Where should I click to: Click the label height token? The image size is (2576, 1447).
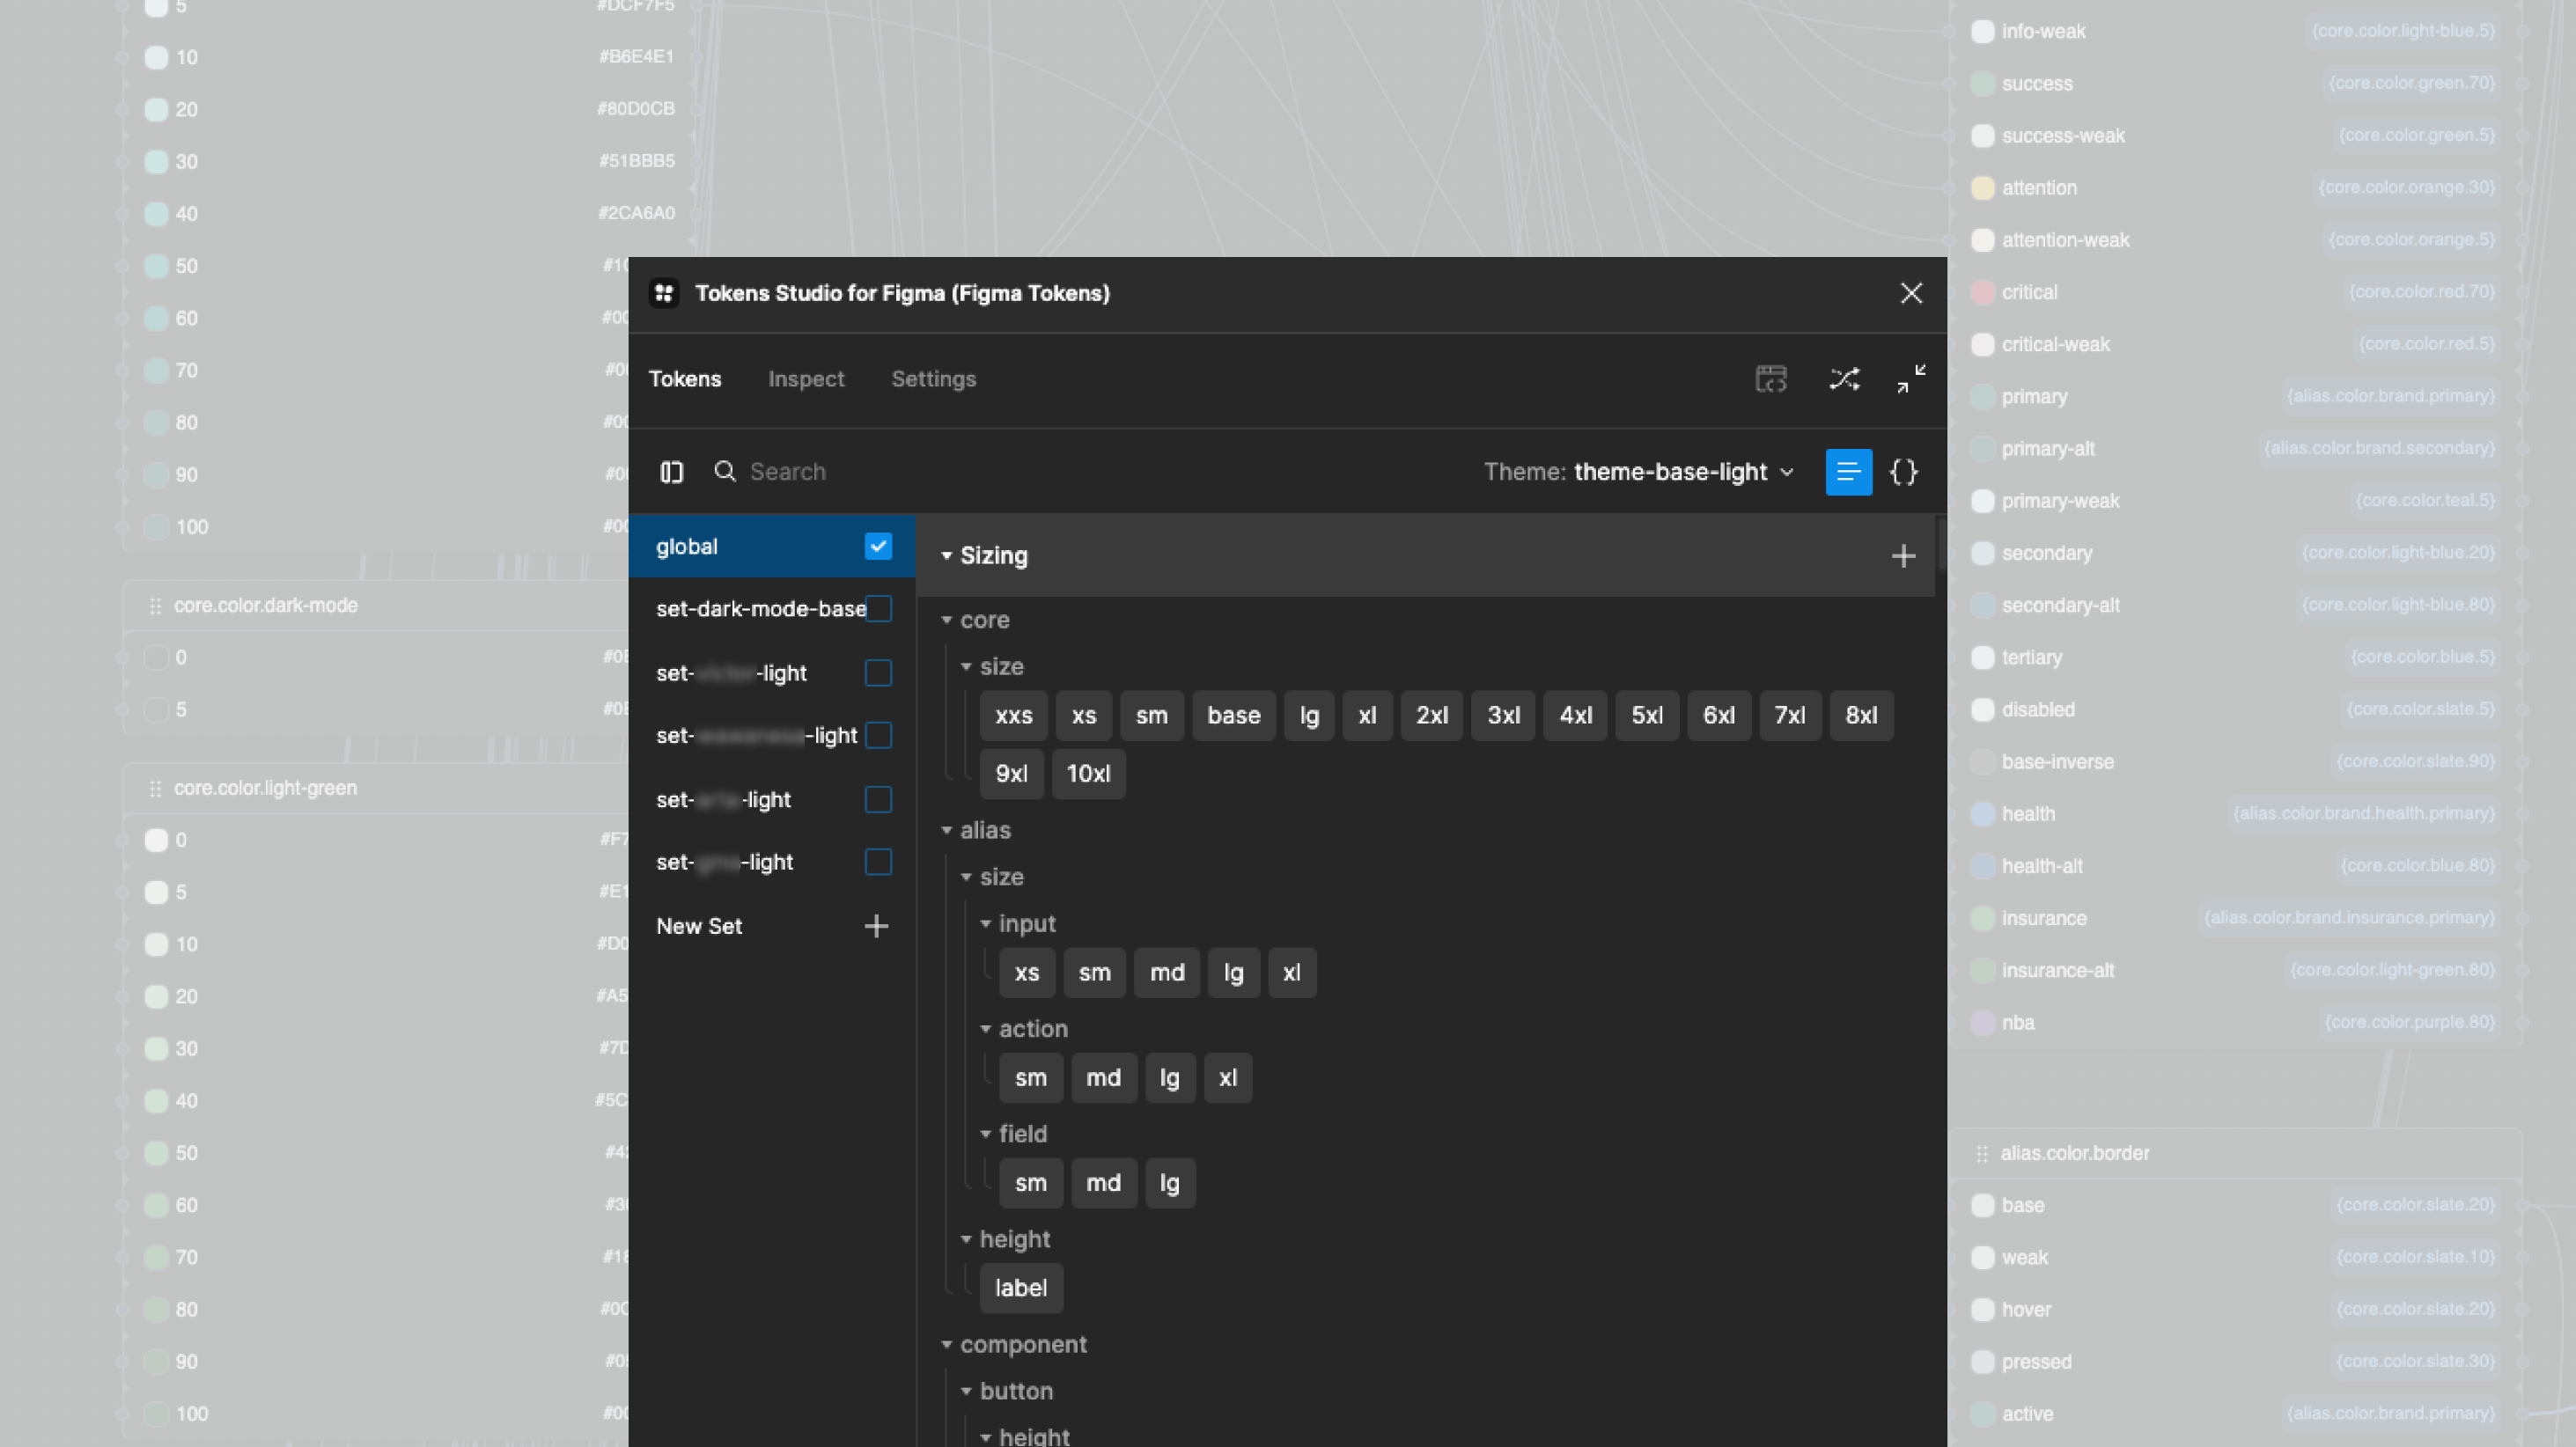(1020, 1288)
